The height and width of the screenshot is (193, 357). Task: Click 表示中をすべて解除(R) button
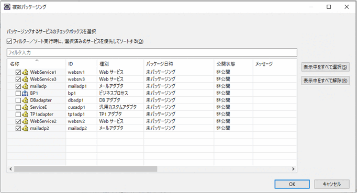326,81
